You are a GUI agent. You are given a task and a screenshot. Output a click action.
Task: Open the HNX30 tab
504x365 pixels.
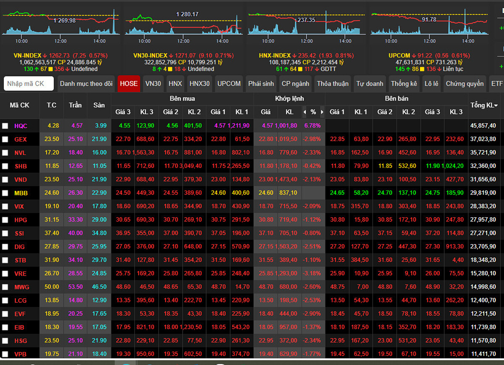[x=199, y=83]
